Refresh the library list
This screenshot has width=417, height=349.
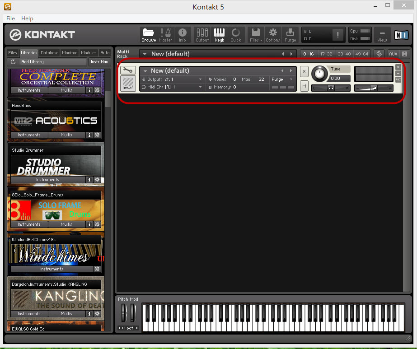pos(13,62)
